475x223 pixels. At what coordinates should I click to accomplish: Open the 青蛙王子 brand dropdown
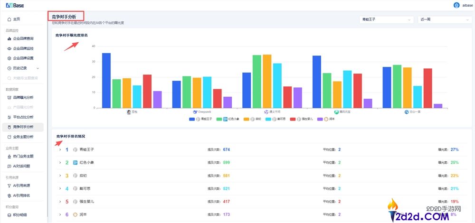[x=387, y=20]
